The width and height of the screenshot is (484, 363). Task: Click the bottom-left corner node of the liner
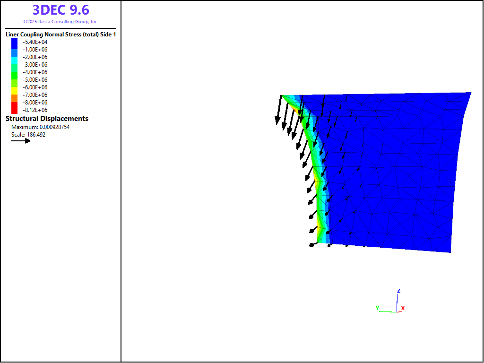click(x=311, y=245)
